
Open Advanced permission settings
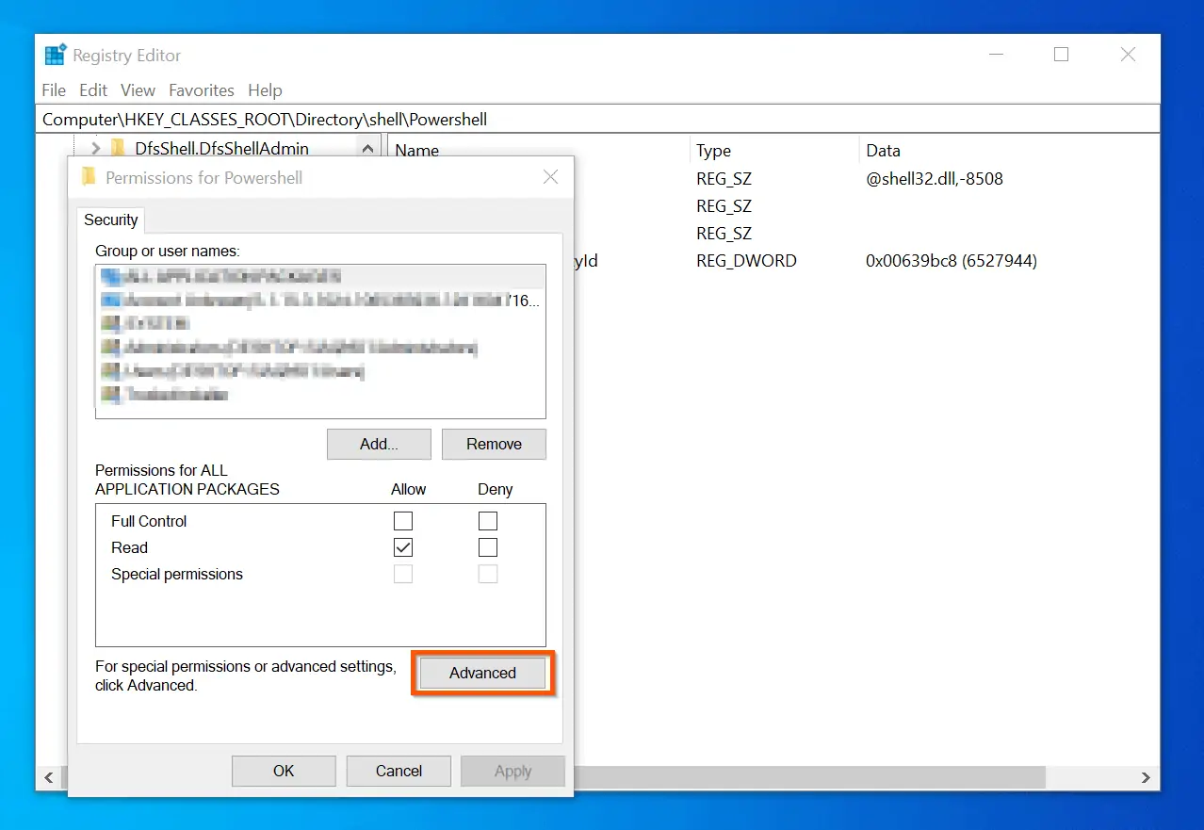482,673
